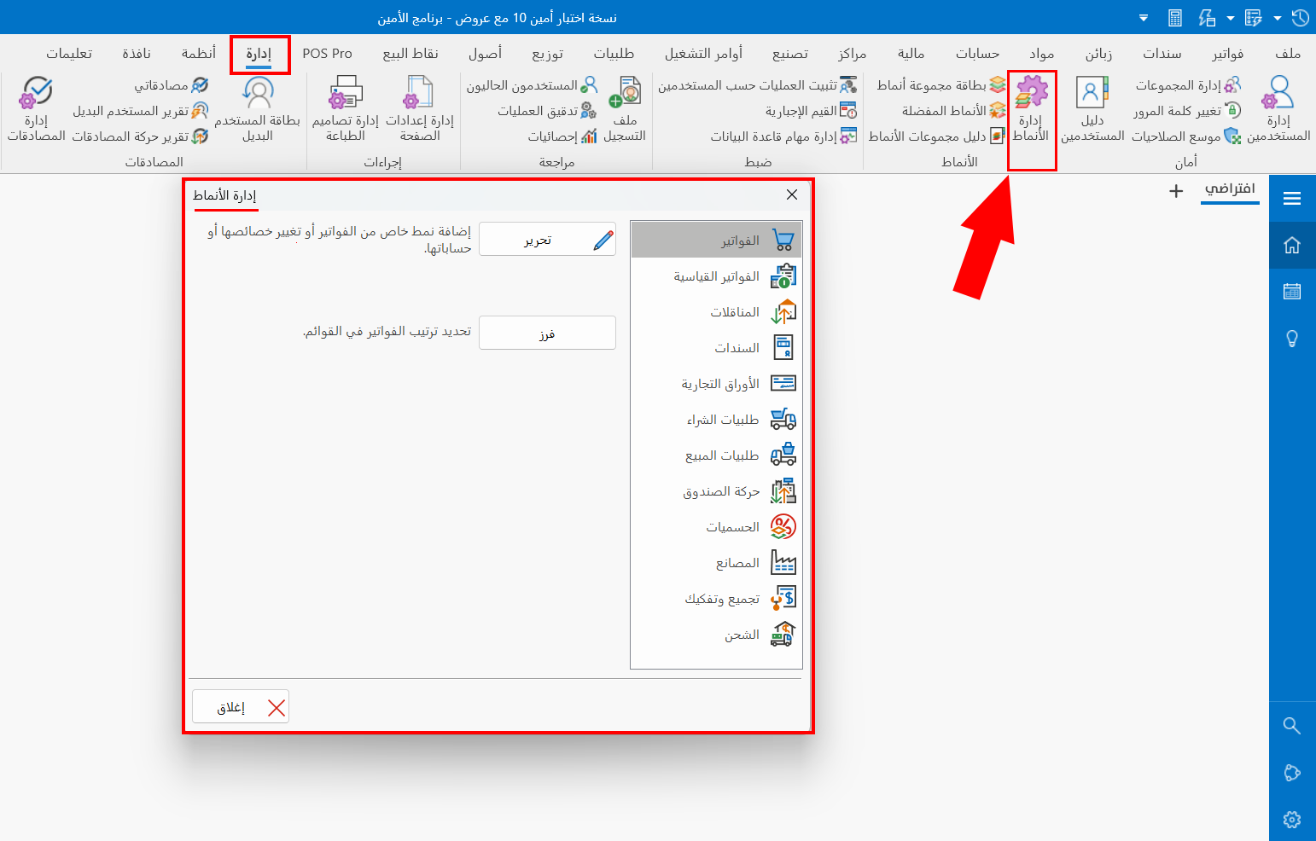Open ملف التسجيل icon

pos(625,108)
